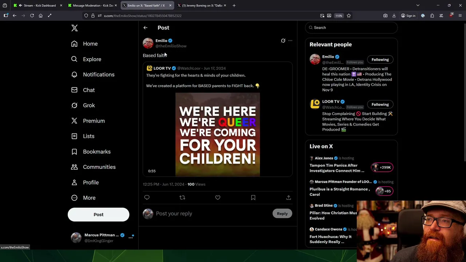Viewport: 466px width, 262px height.
Task: Click the browser back arrow
Action: click(x=15, y=16)
